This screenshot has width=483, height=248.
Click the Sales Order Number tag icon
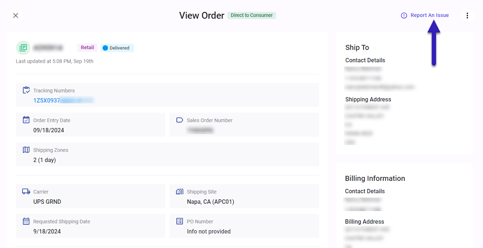[x=180, y=120]
